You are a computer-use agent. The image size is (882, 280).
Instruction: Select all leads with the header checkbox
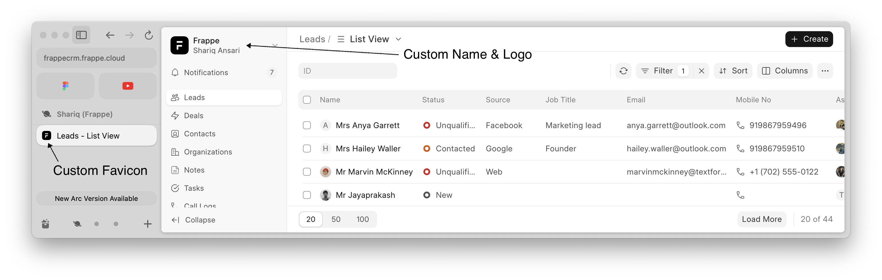307,100
